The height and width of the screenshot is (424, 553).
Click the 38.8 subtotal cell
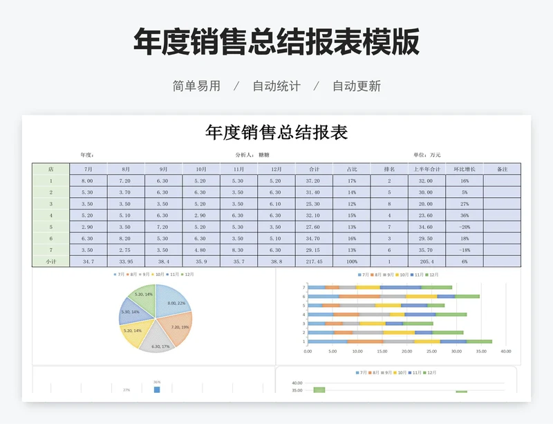tap(276, 261)
